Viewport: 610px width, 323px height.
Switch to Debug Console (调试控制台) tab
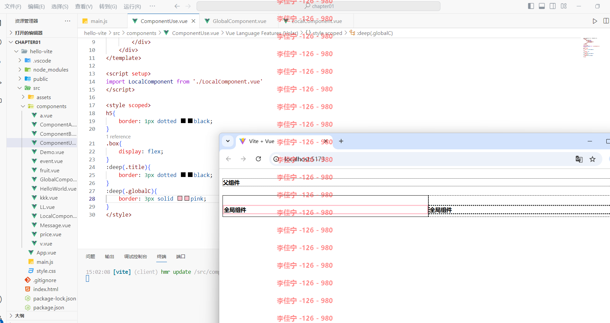pos(135,256)
